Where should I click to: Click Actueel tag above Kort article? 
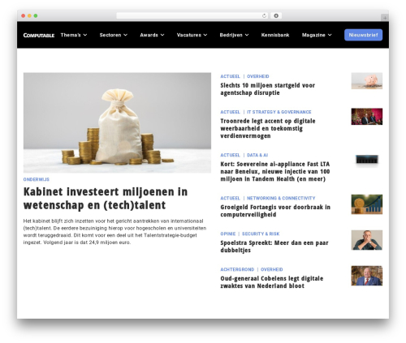click(230, 155)
